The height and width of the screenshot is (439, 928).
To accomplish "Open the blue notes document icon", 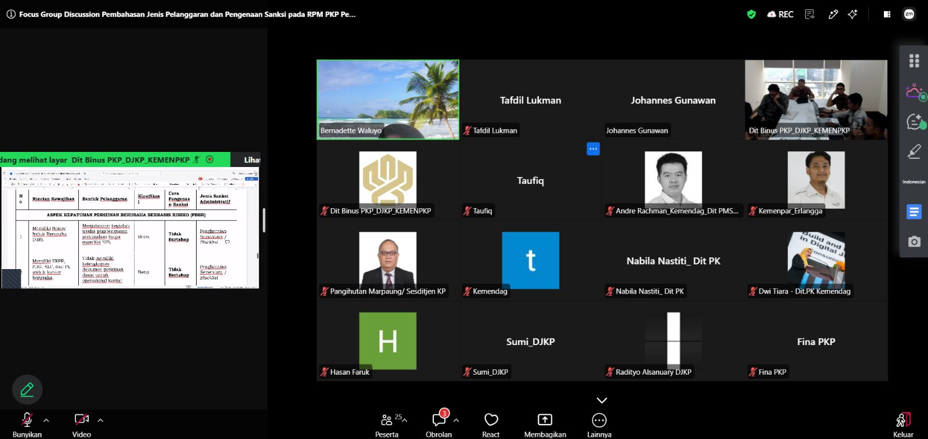I will click(x=914, y=212).
